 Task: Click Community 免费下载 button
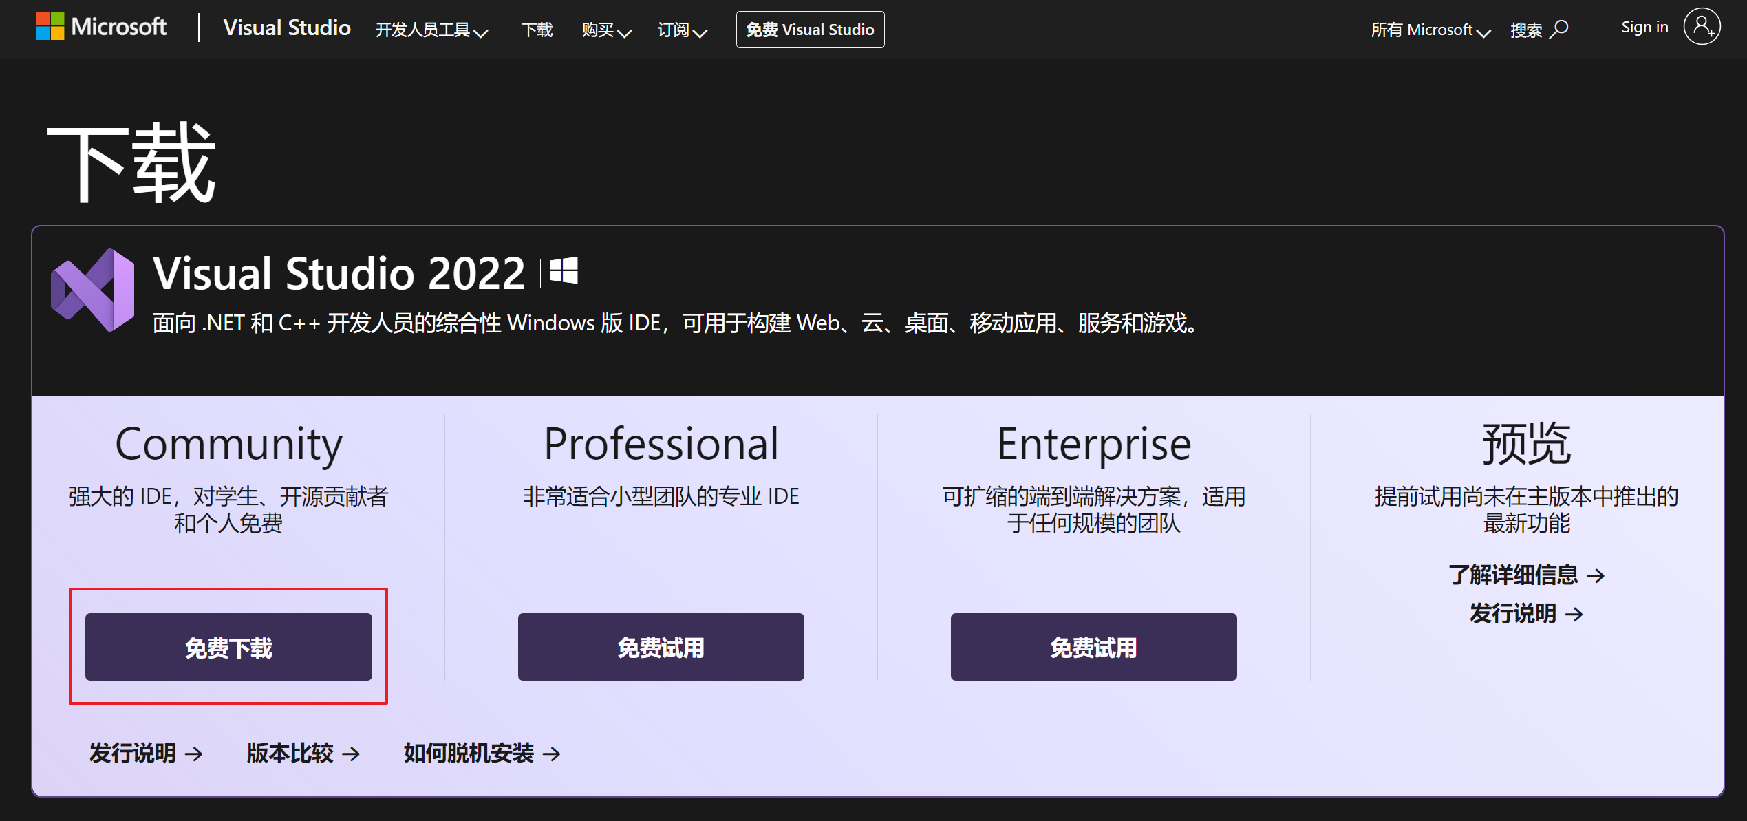pyautogui.click(x=228, y=647)
